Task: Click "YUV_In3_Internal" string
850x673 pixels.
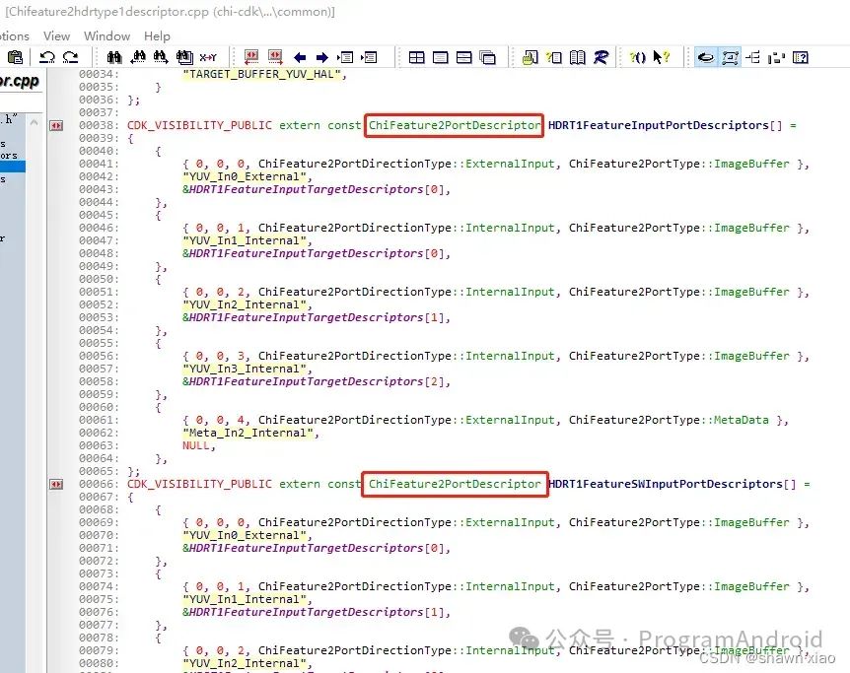Action: click(245, 369)
